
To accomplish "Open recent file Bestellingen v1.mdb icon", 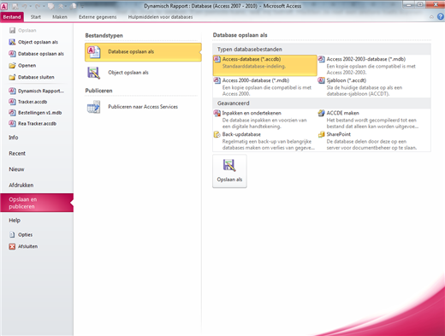I will pyautogui.click(x=12, y=112).
